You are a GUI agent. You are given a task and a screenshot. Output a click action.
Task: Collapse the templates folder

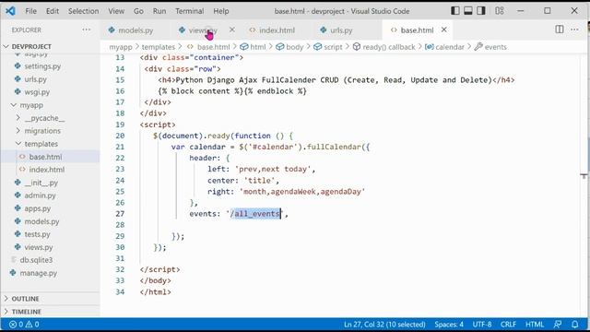(x=41, y=144)
